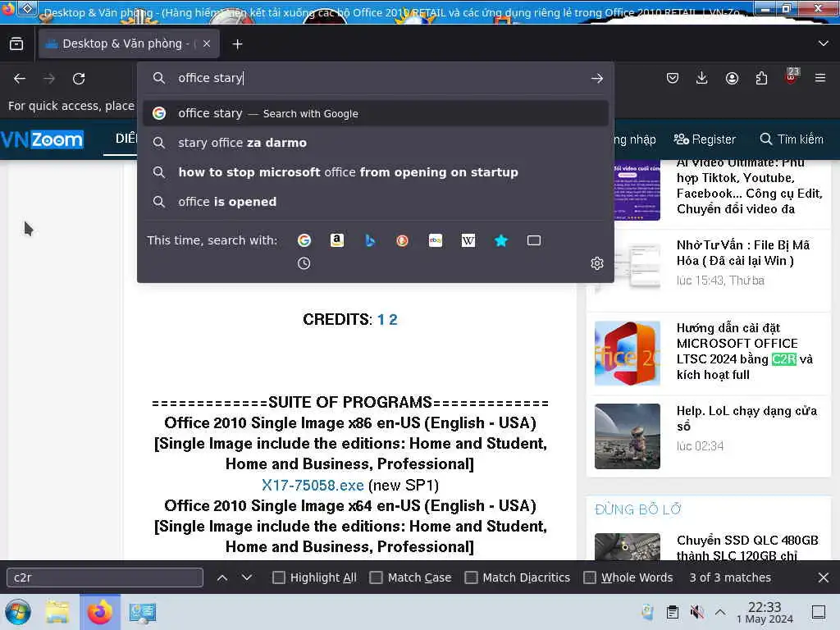The height and width of the screenshot is (630, 840).
Task: Click the Firefox taskbar button
Action: (100, 612)
